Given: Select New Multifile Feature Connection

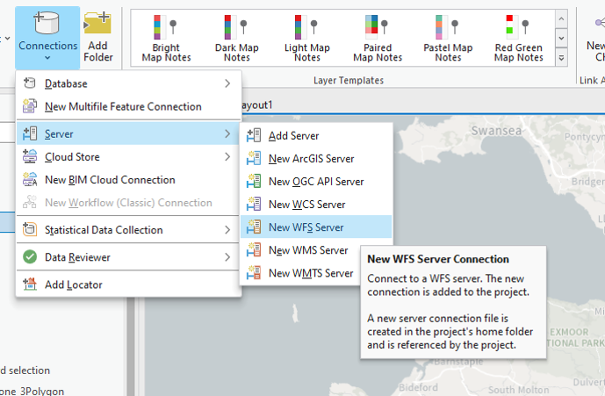Looking at the screenshot, I should [123, 106].
